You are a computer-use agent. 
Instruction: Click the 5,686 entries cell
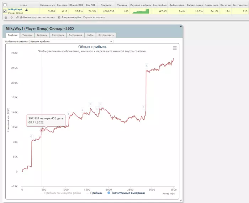(47, 11)
